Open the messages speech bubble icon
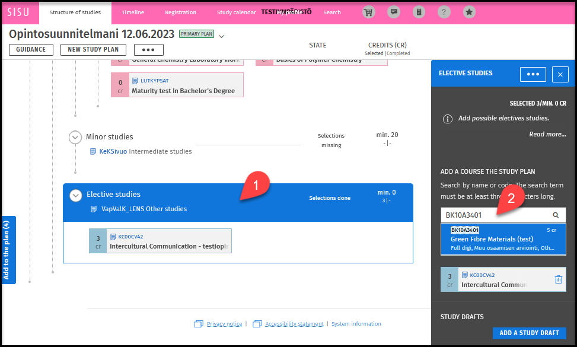Image resolution: width=577 pixels, height=347 pixels. click(x=393, y=12)
